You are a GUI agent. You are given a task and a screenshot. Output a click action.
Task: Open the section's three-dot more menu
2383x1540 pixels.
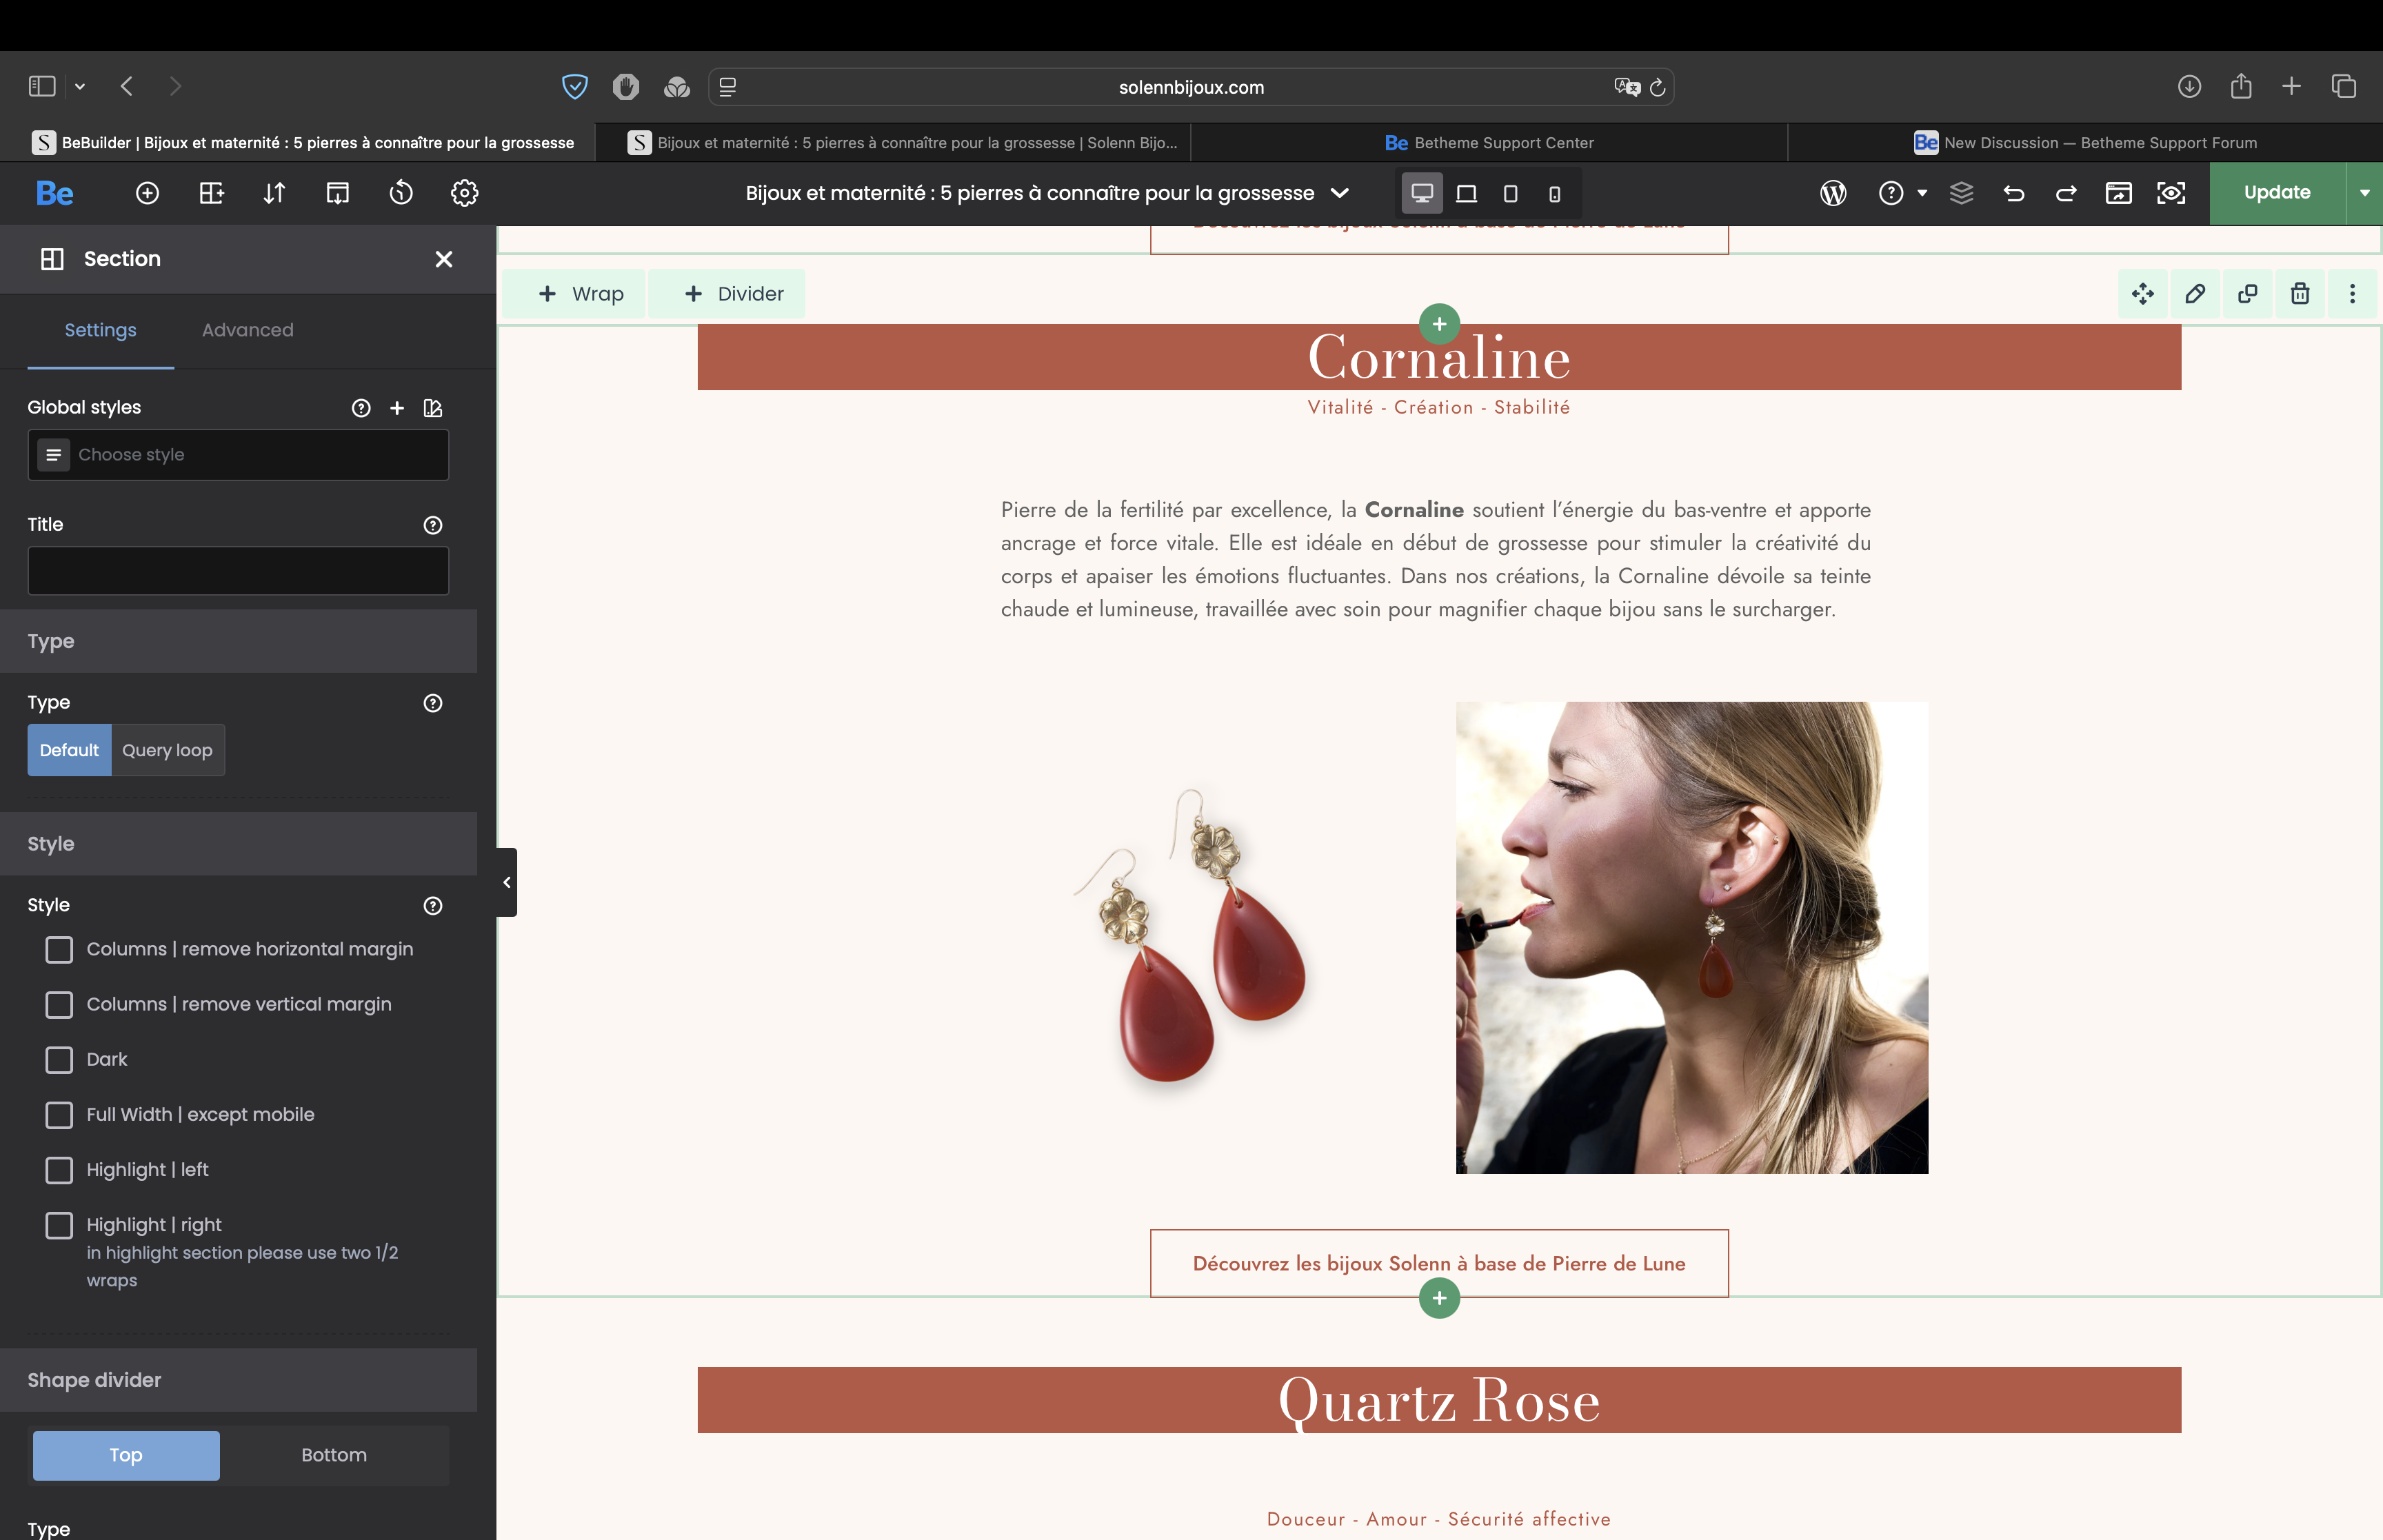pyautogui.click(x=2352, y=293)
